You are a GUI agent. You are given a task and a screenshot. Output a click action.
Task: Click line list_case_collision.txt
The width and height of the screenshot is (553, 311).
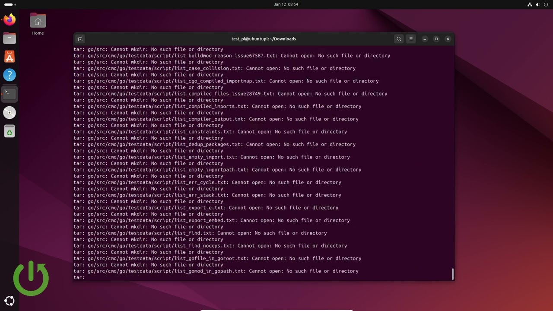click(x=215, y=68)
